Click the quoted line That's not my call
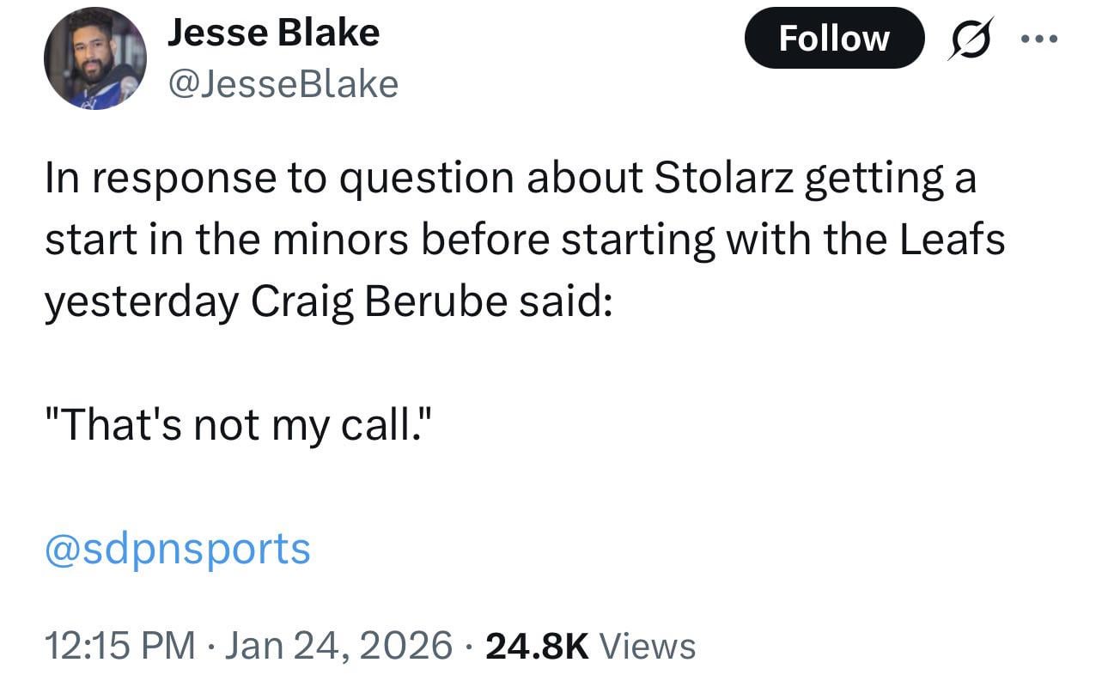The image size is (1108, 681). click(240, 423)
